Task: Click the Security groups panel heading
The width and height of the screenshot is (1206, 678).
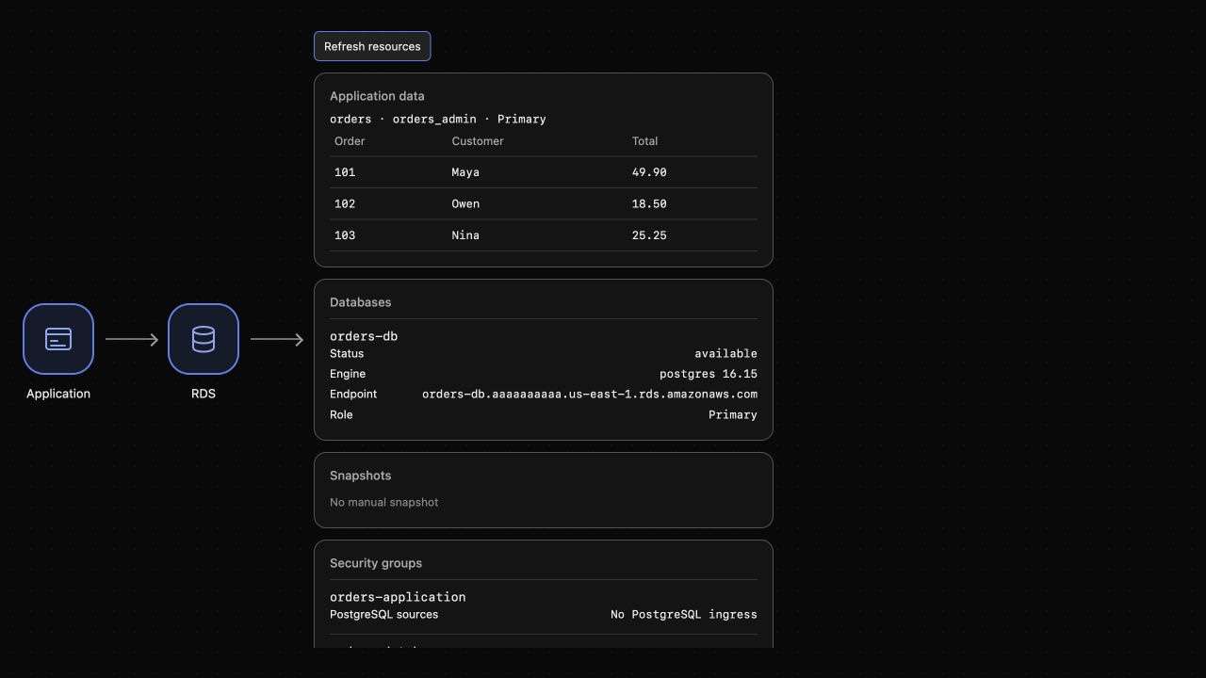Action: (376, 563)
